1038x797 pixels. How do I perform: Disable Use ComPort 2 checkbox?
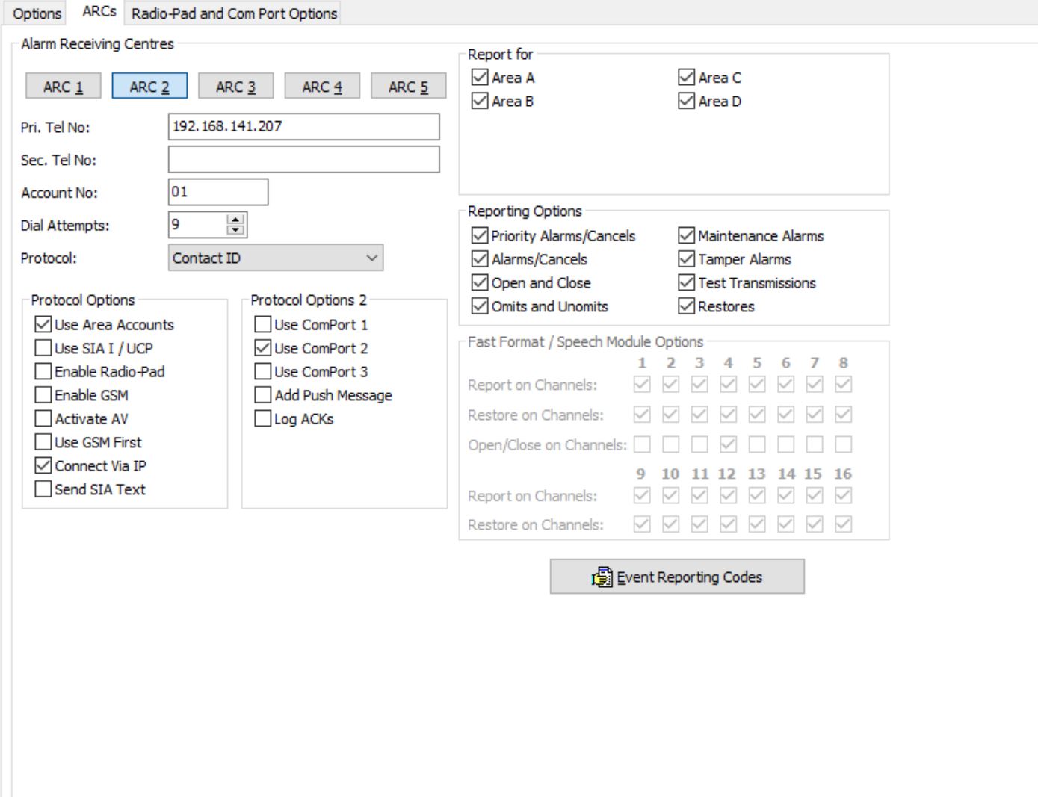[x=263, y=348]
